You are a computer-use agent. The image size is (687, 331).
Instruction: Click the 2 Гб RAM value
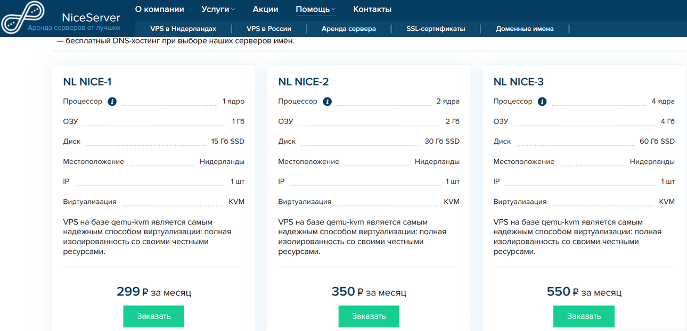(x=453, y=121)
